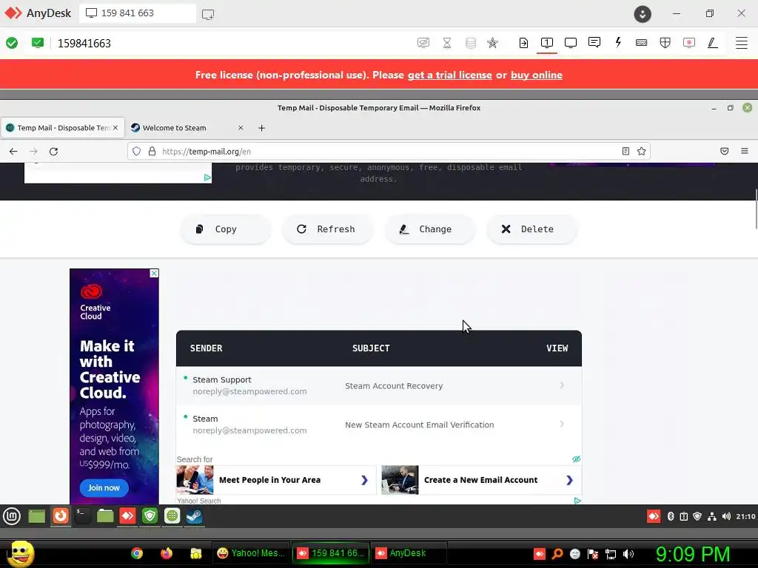This screenshot has height=568, width=758.
Task: Click the AnyDesk address 159841663 field
Action: (x=84, y=44)
